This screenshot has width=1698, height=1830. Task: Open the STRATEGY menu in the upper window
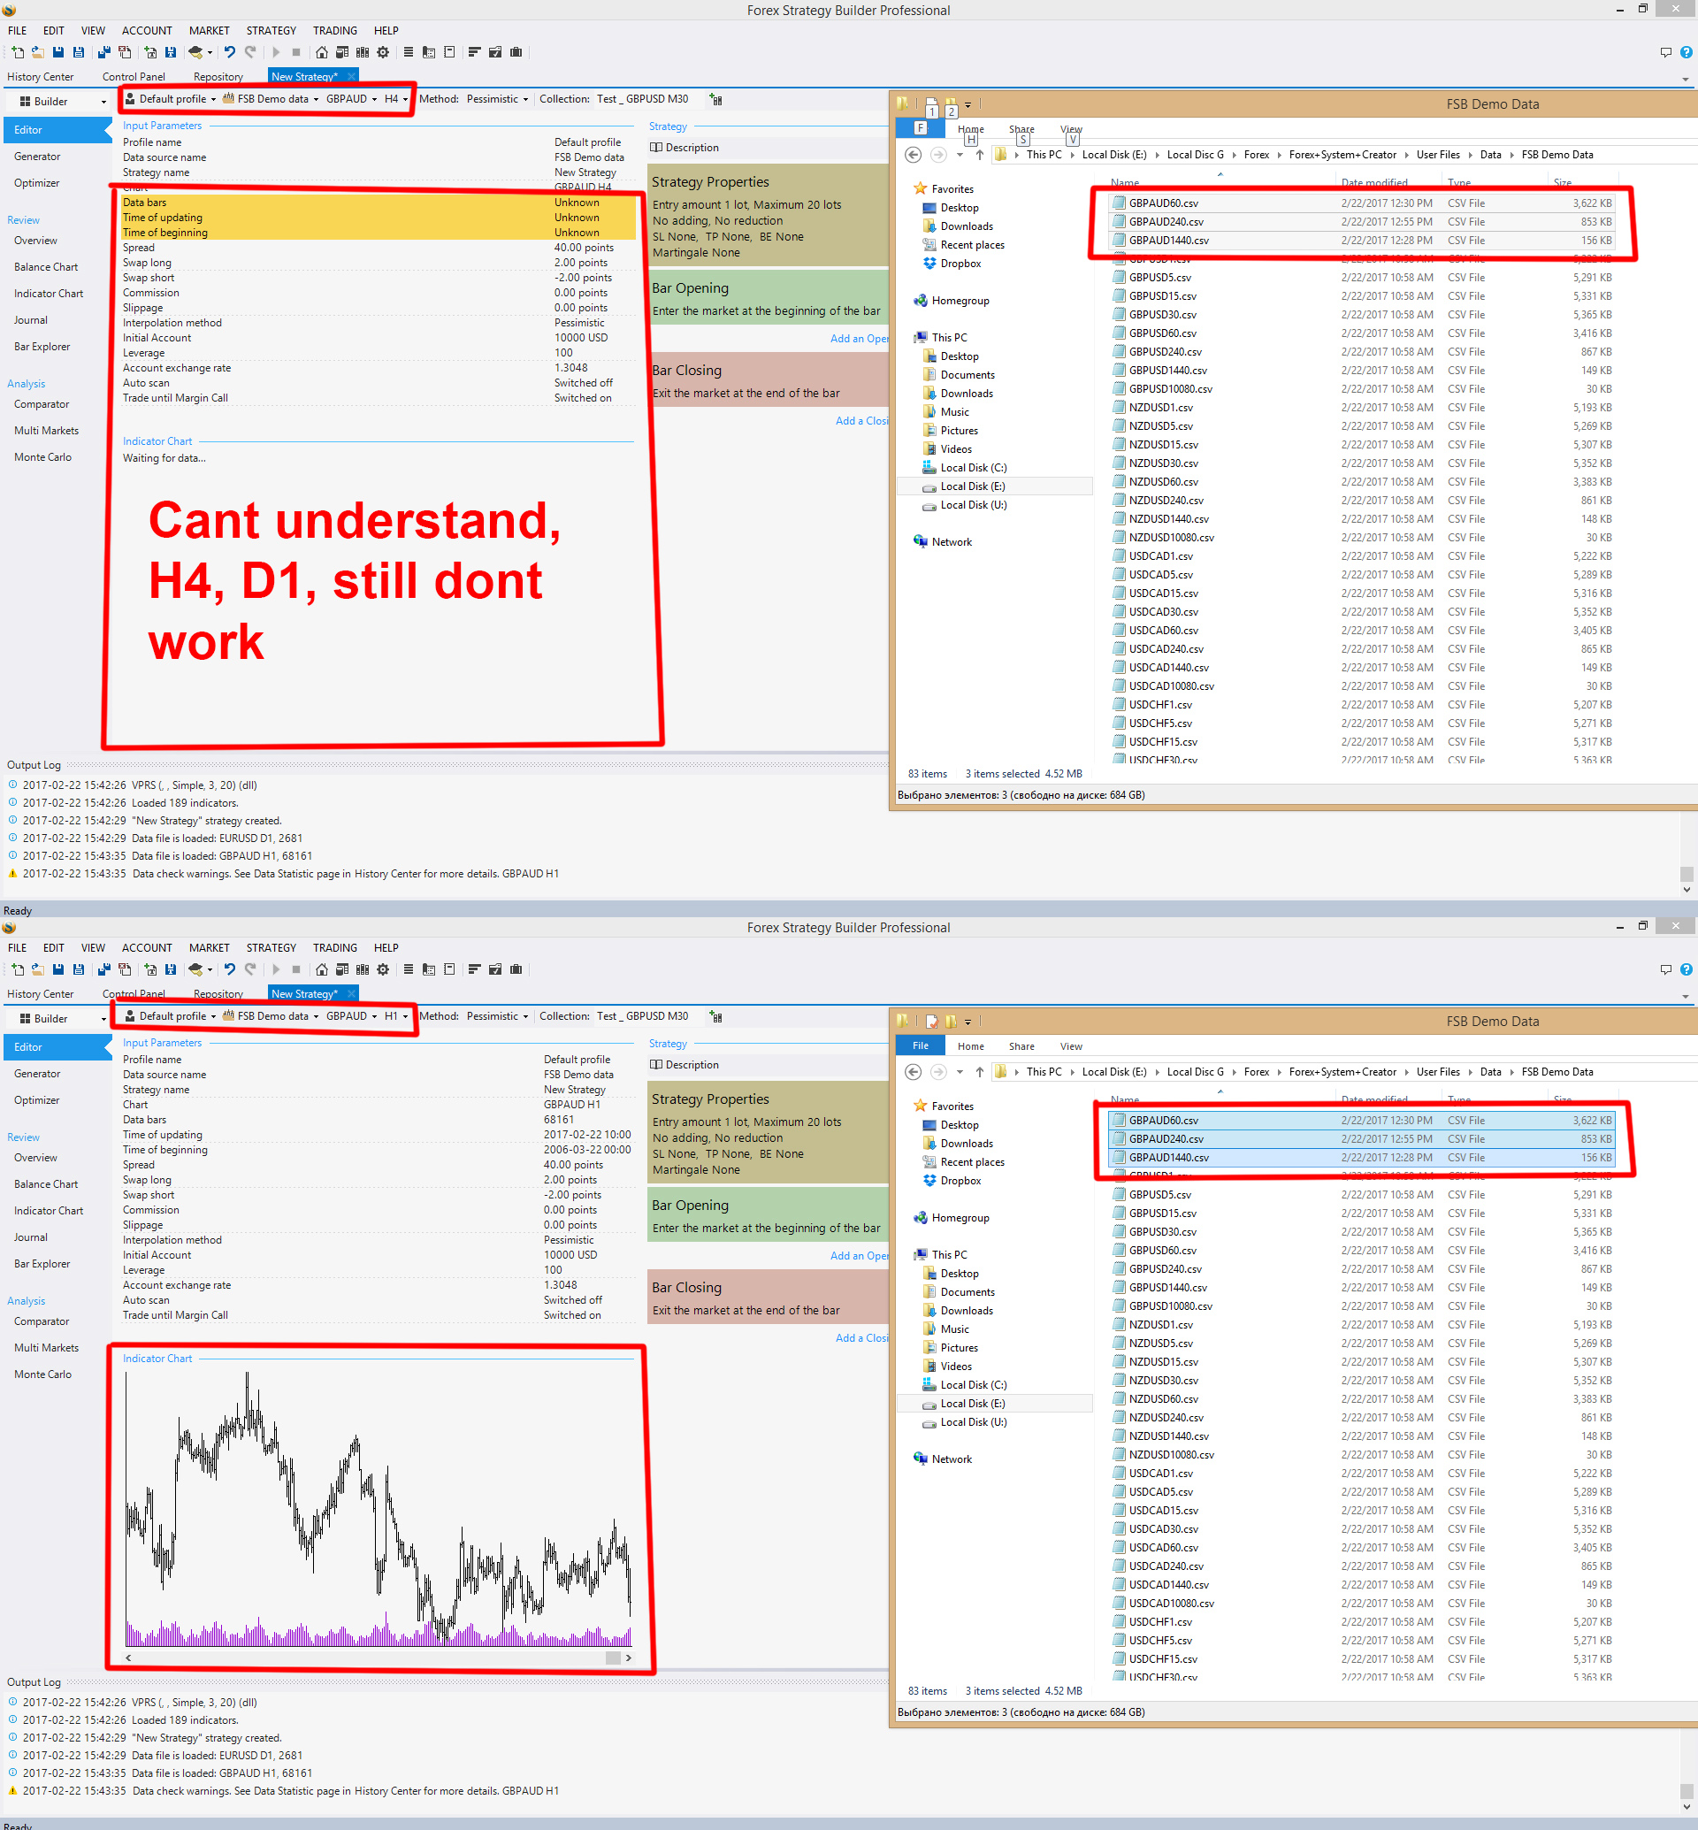tap(271, 30)
